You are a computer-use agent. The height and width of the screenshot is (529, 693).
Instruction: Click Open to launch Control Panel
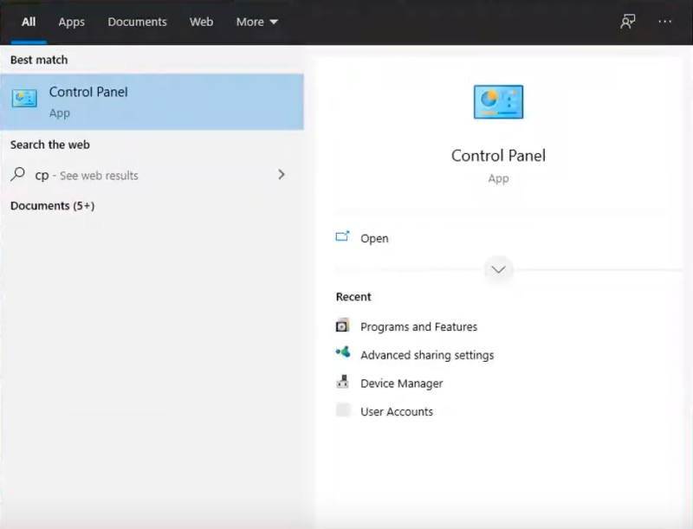tap(376, 238)
